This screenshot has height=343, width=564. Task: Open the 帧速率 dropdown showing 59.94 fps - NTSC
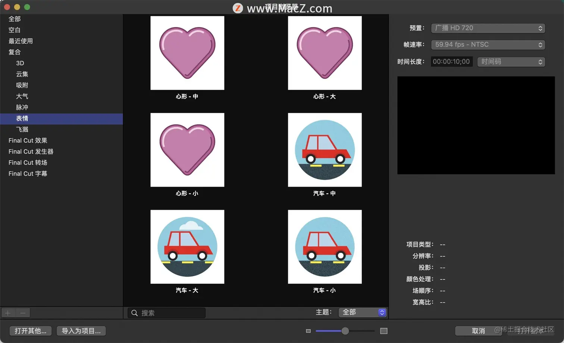pos(488,44)
